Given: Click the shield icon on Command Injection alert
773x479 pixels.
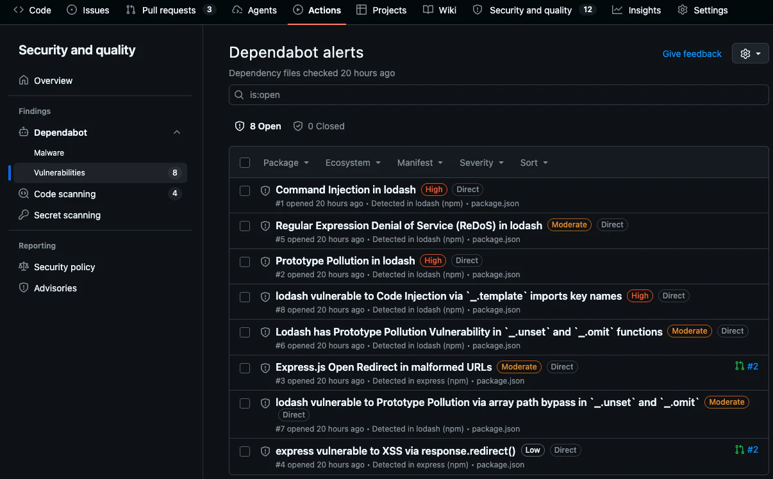Looking at the screenshot, I should pyautogui.click(x=265, y=190).
